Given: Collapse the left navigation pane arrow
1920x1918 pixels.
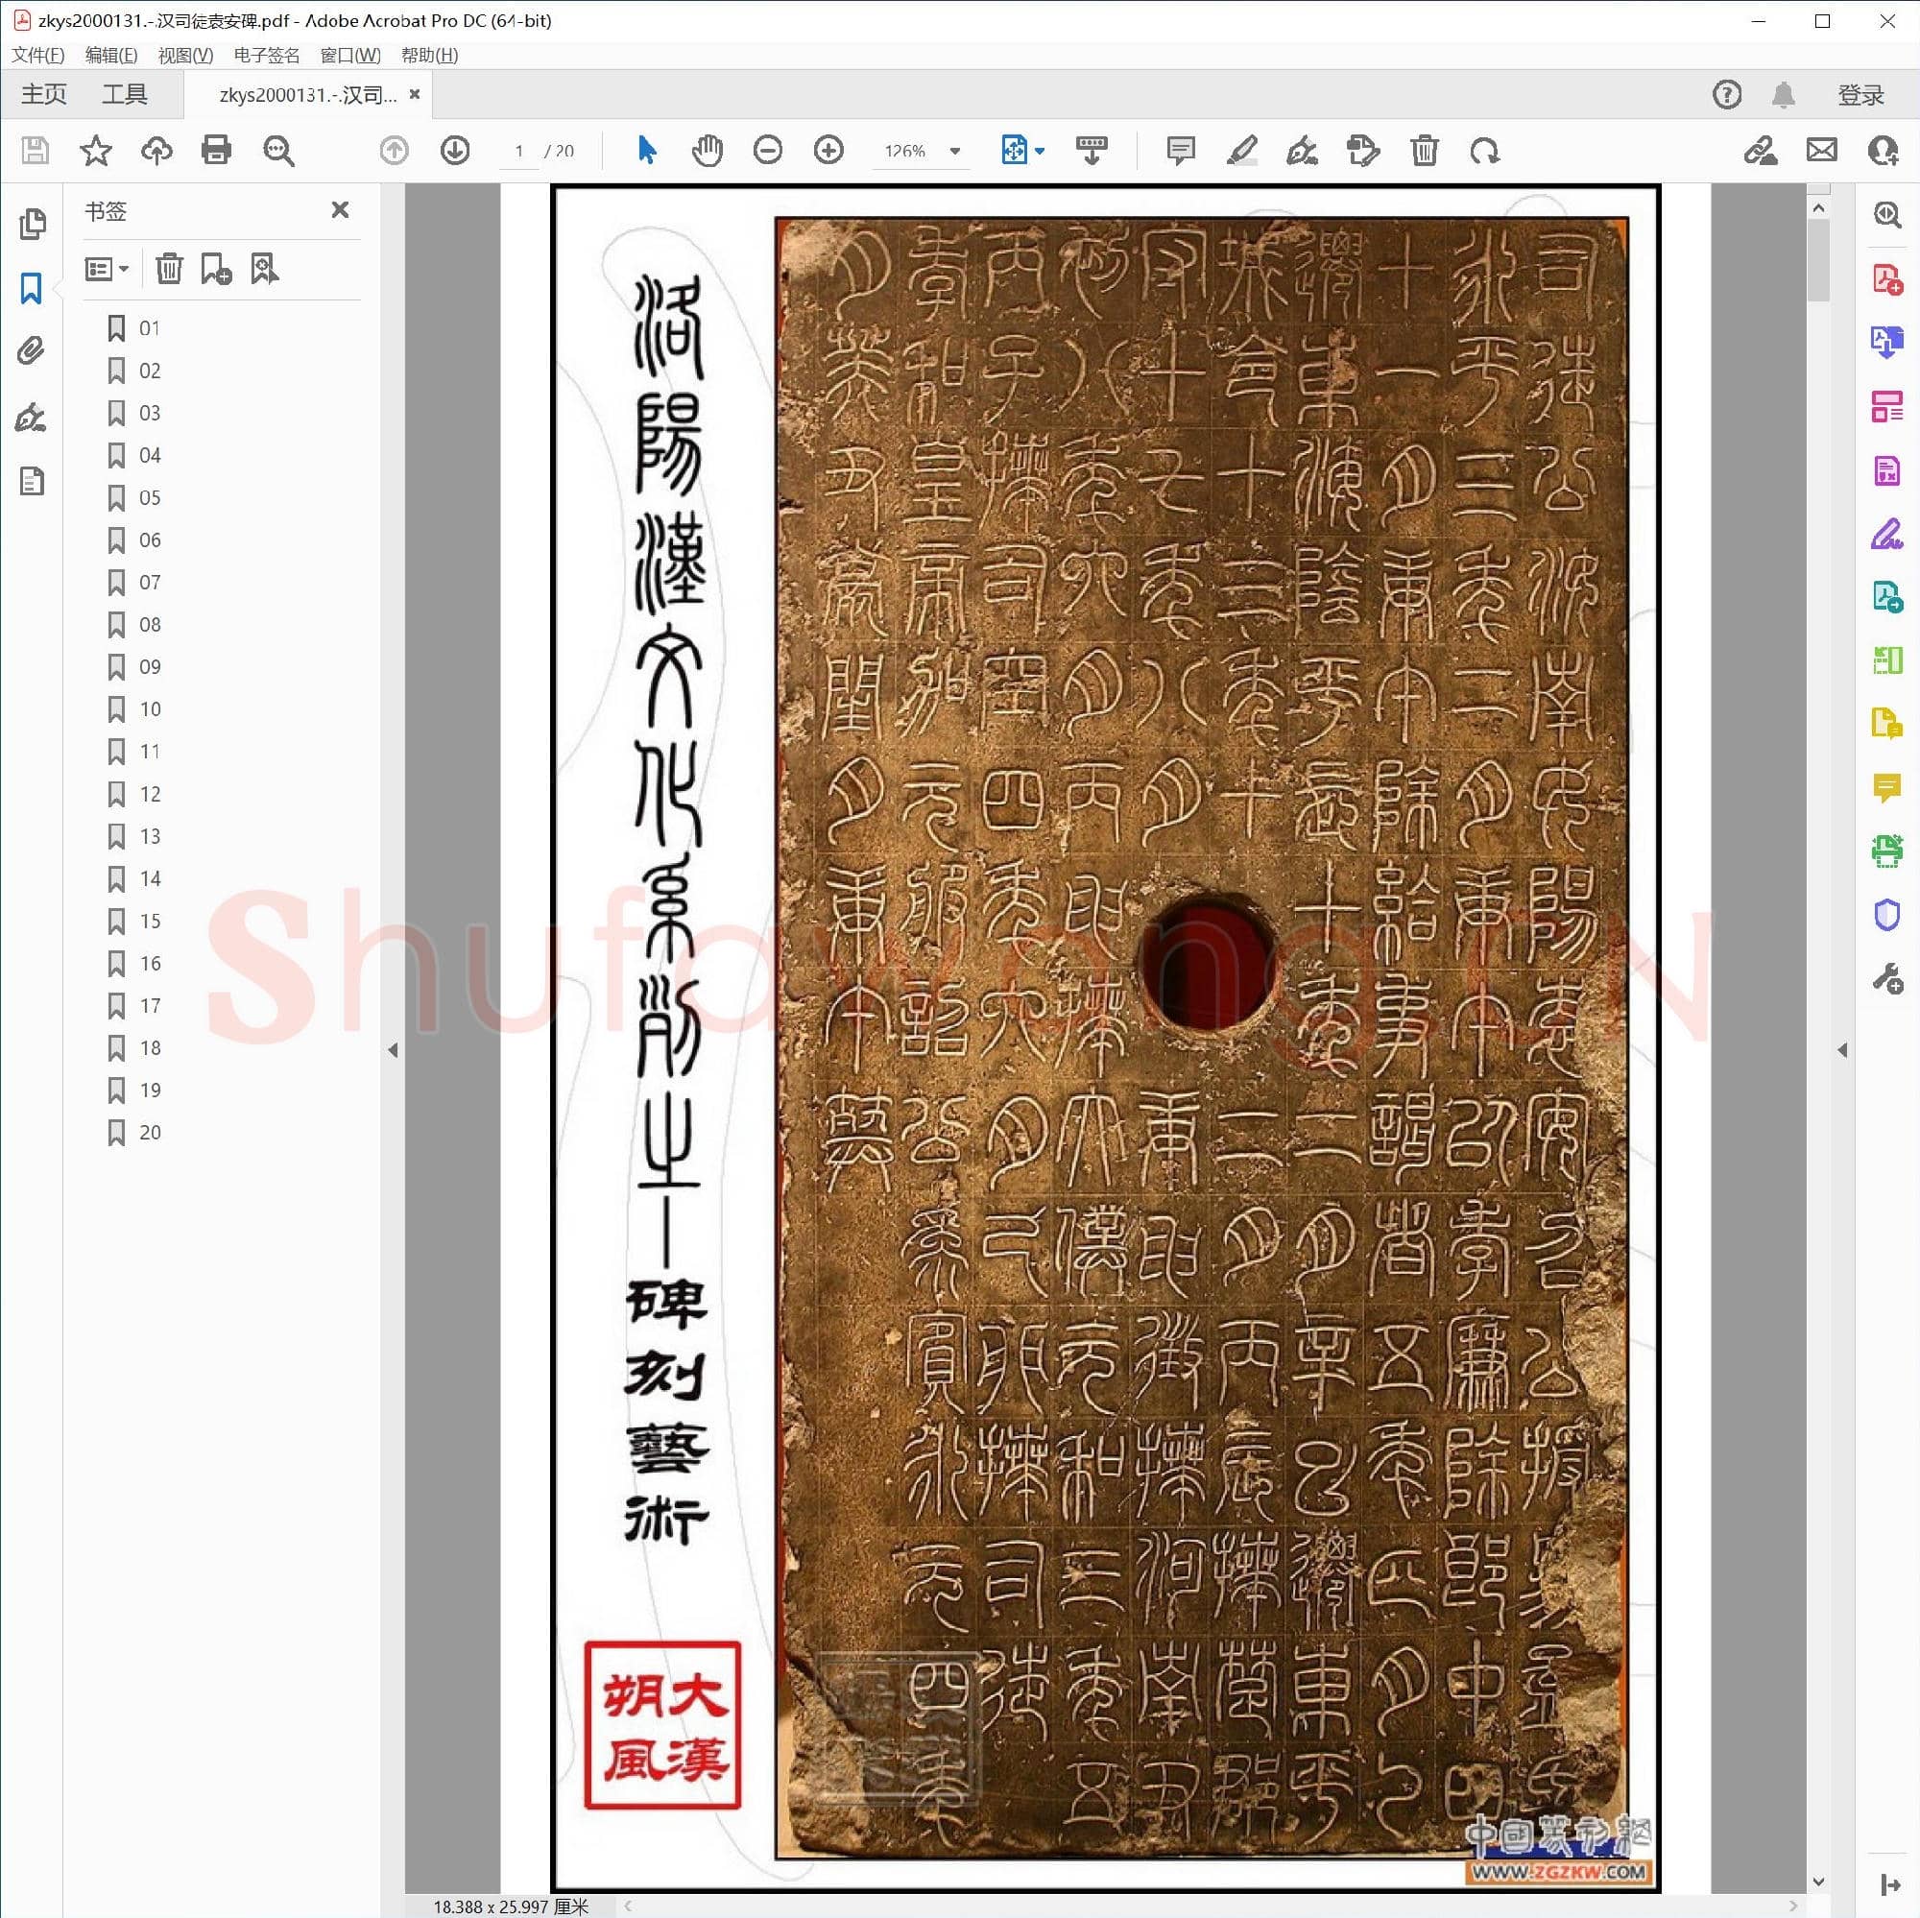Looking at the screenshot, I should tap(394, 1049).
